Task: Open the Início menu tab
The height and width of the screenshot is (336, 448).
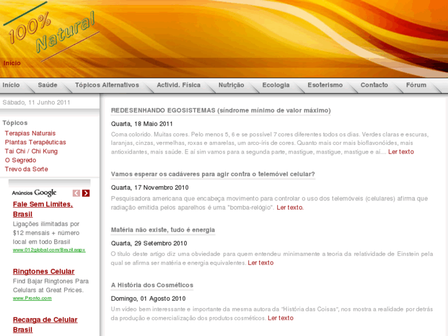Action: (11, 85)
